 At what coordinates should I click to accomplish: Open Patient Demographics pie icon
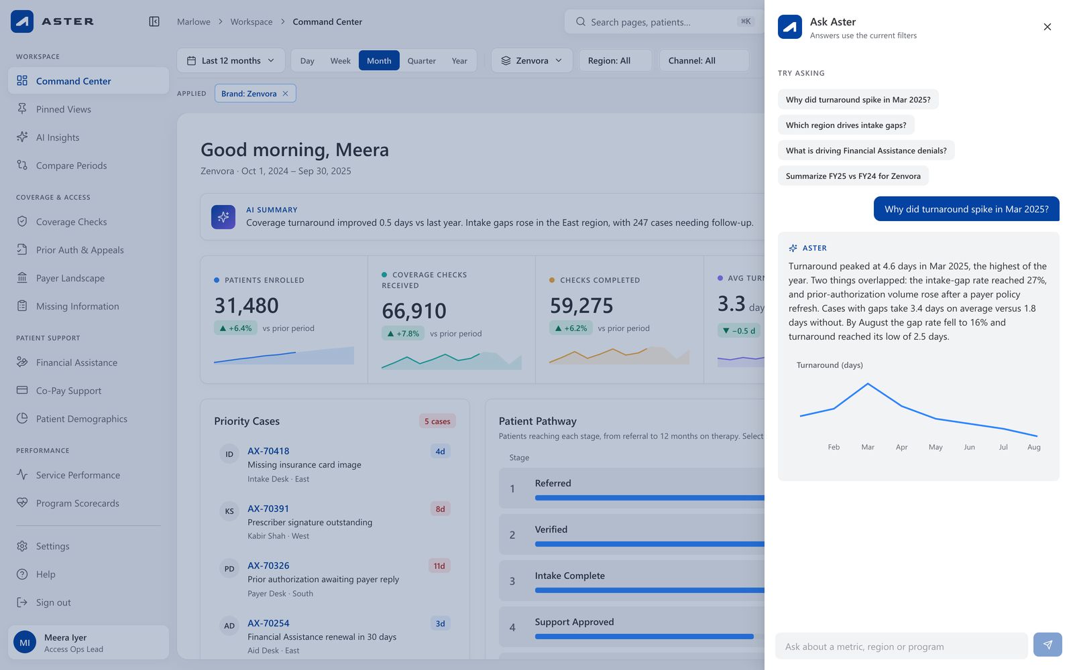coord(22,419)
